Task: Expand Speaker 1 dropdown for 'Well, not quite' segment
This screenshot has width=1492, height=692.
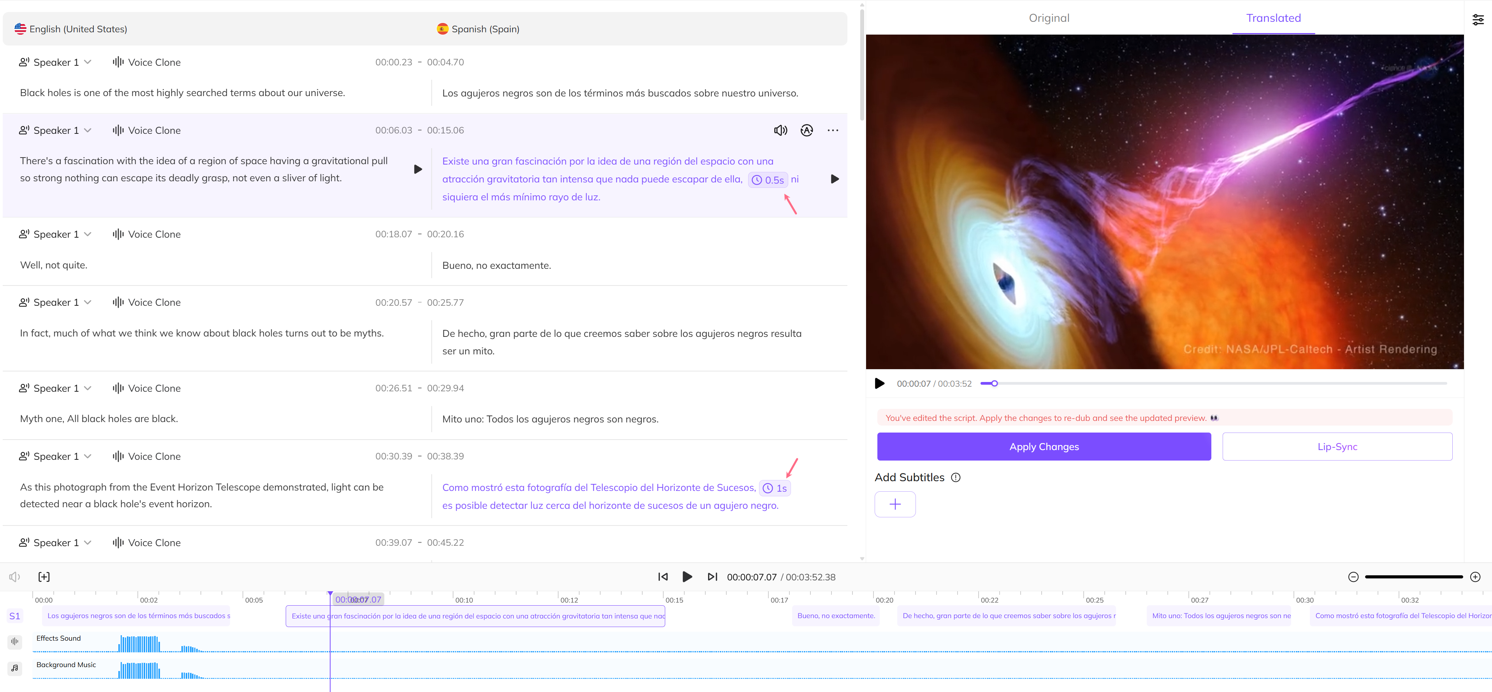Action: click(88, 234)
